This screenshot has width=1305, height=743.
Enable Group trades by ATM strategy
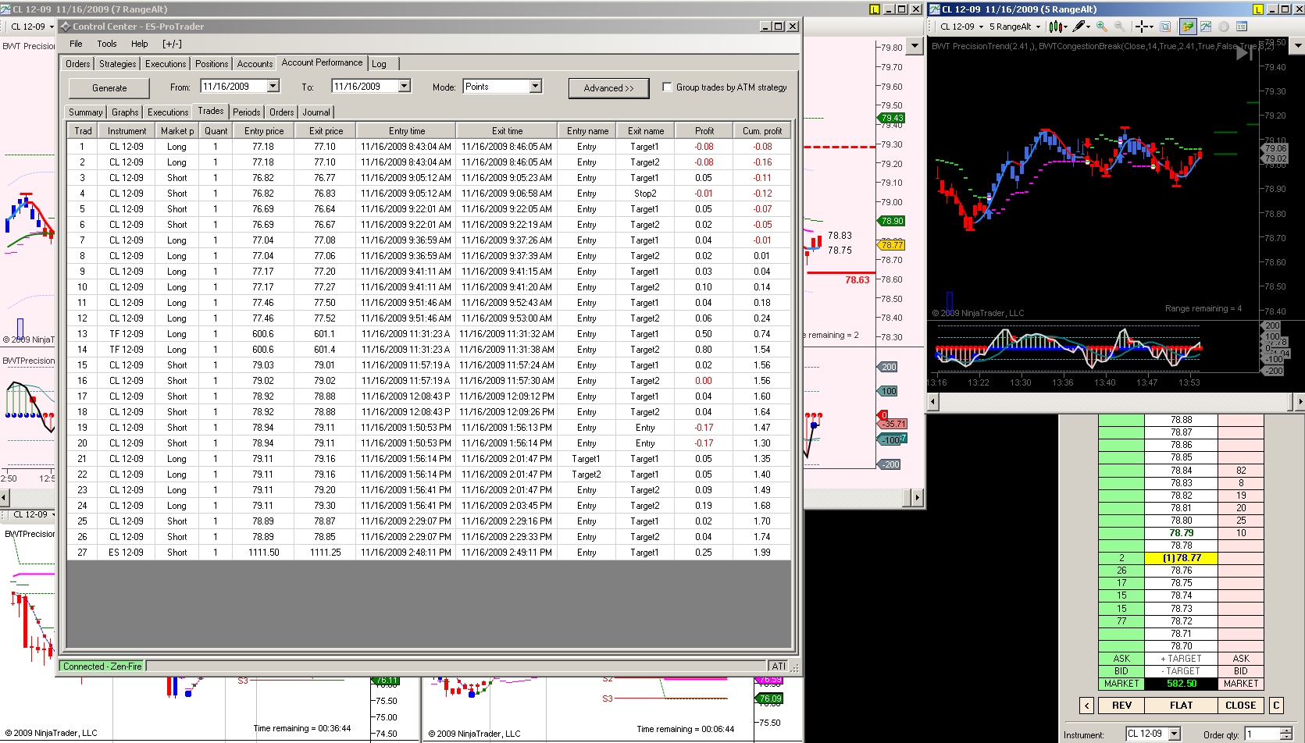[667, 87]
